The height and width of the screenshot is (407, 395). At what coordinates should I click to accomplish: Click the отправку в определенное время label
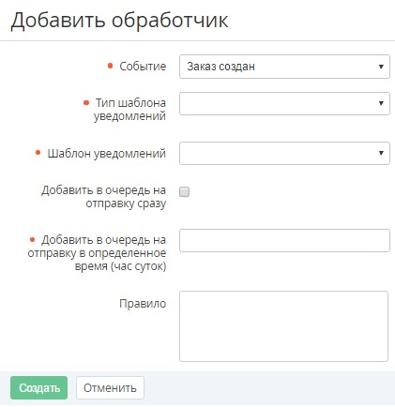pyautogui.click(x=97, y=253)
